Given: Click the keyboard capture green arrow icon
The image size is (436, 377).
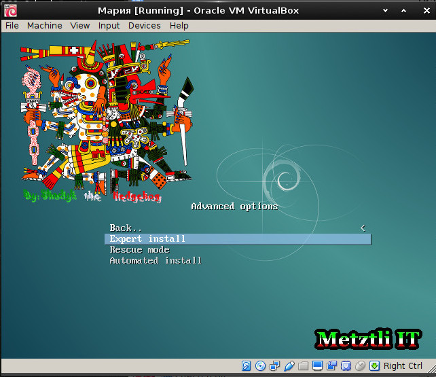Looking at the screenshot, I should tap(374, 366).
